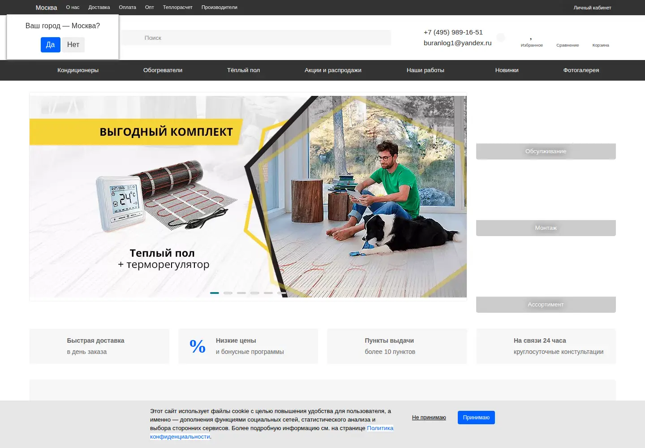Click the Выгодный комплект banner
The image size is (645, 448).
point(248,197)
